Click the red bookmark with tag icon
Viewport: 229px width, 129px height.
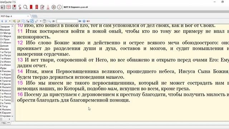36,7
